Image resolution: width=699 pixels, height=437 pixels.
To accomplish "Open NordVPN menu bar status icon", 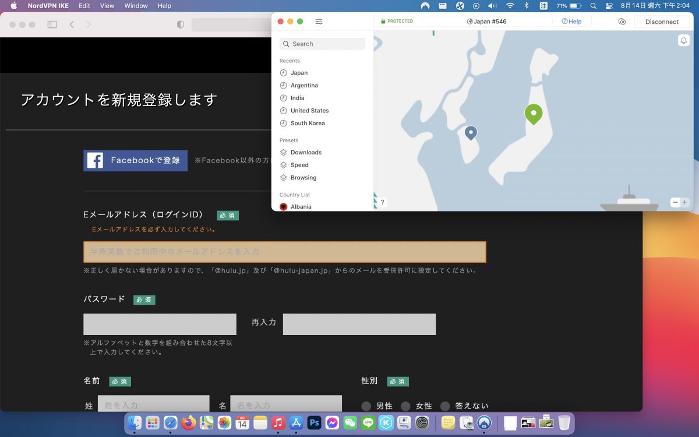I will [425, 6].
